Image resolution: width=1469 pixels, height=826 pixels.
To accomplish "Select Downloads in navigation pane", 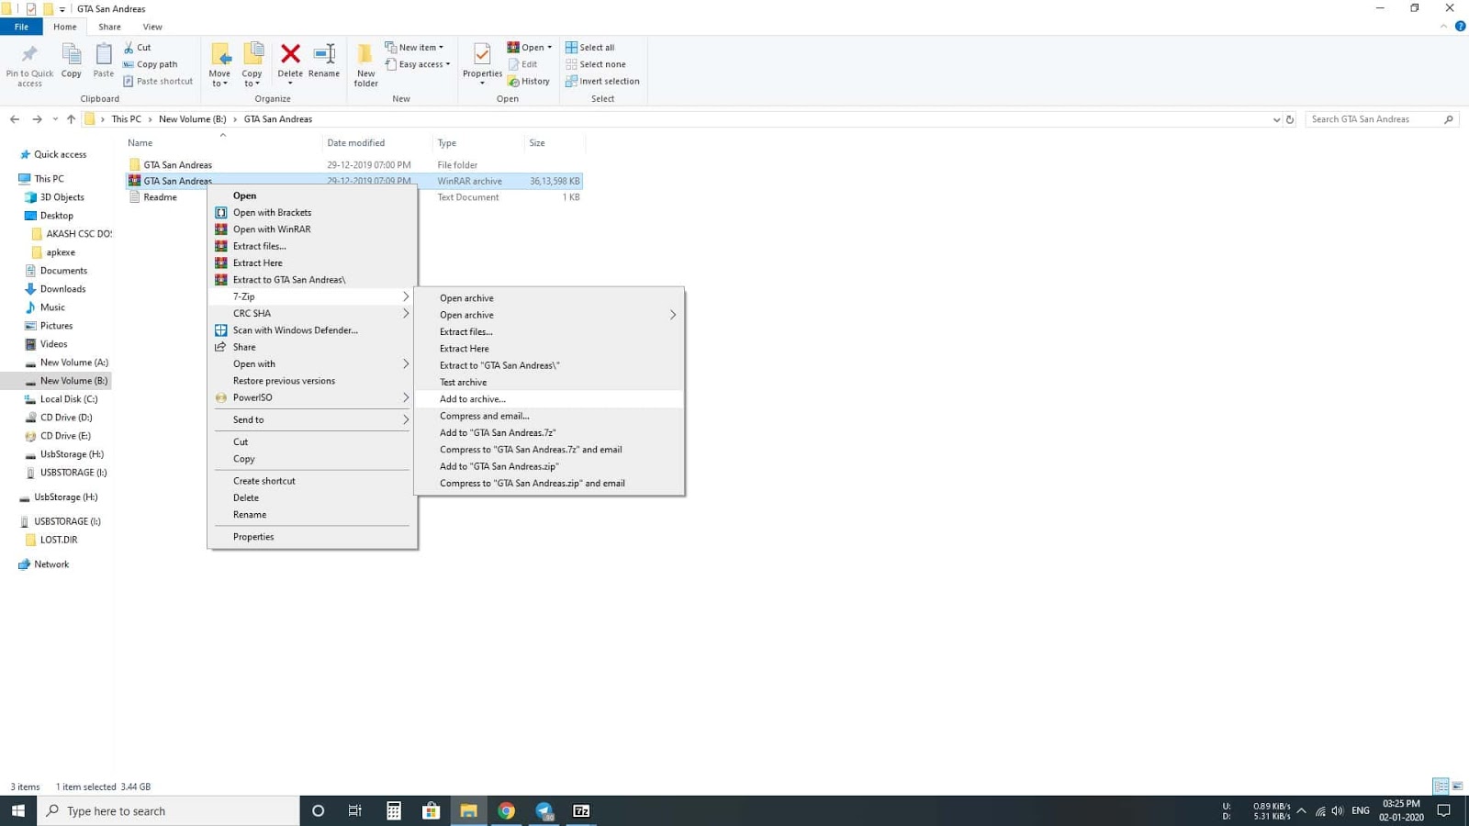I will click(x=62, y=289).
